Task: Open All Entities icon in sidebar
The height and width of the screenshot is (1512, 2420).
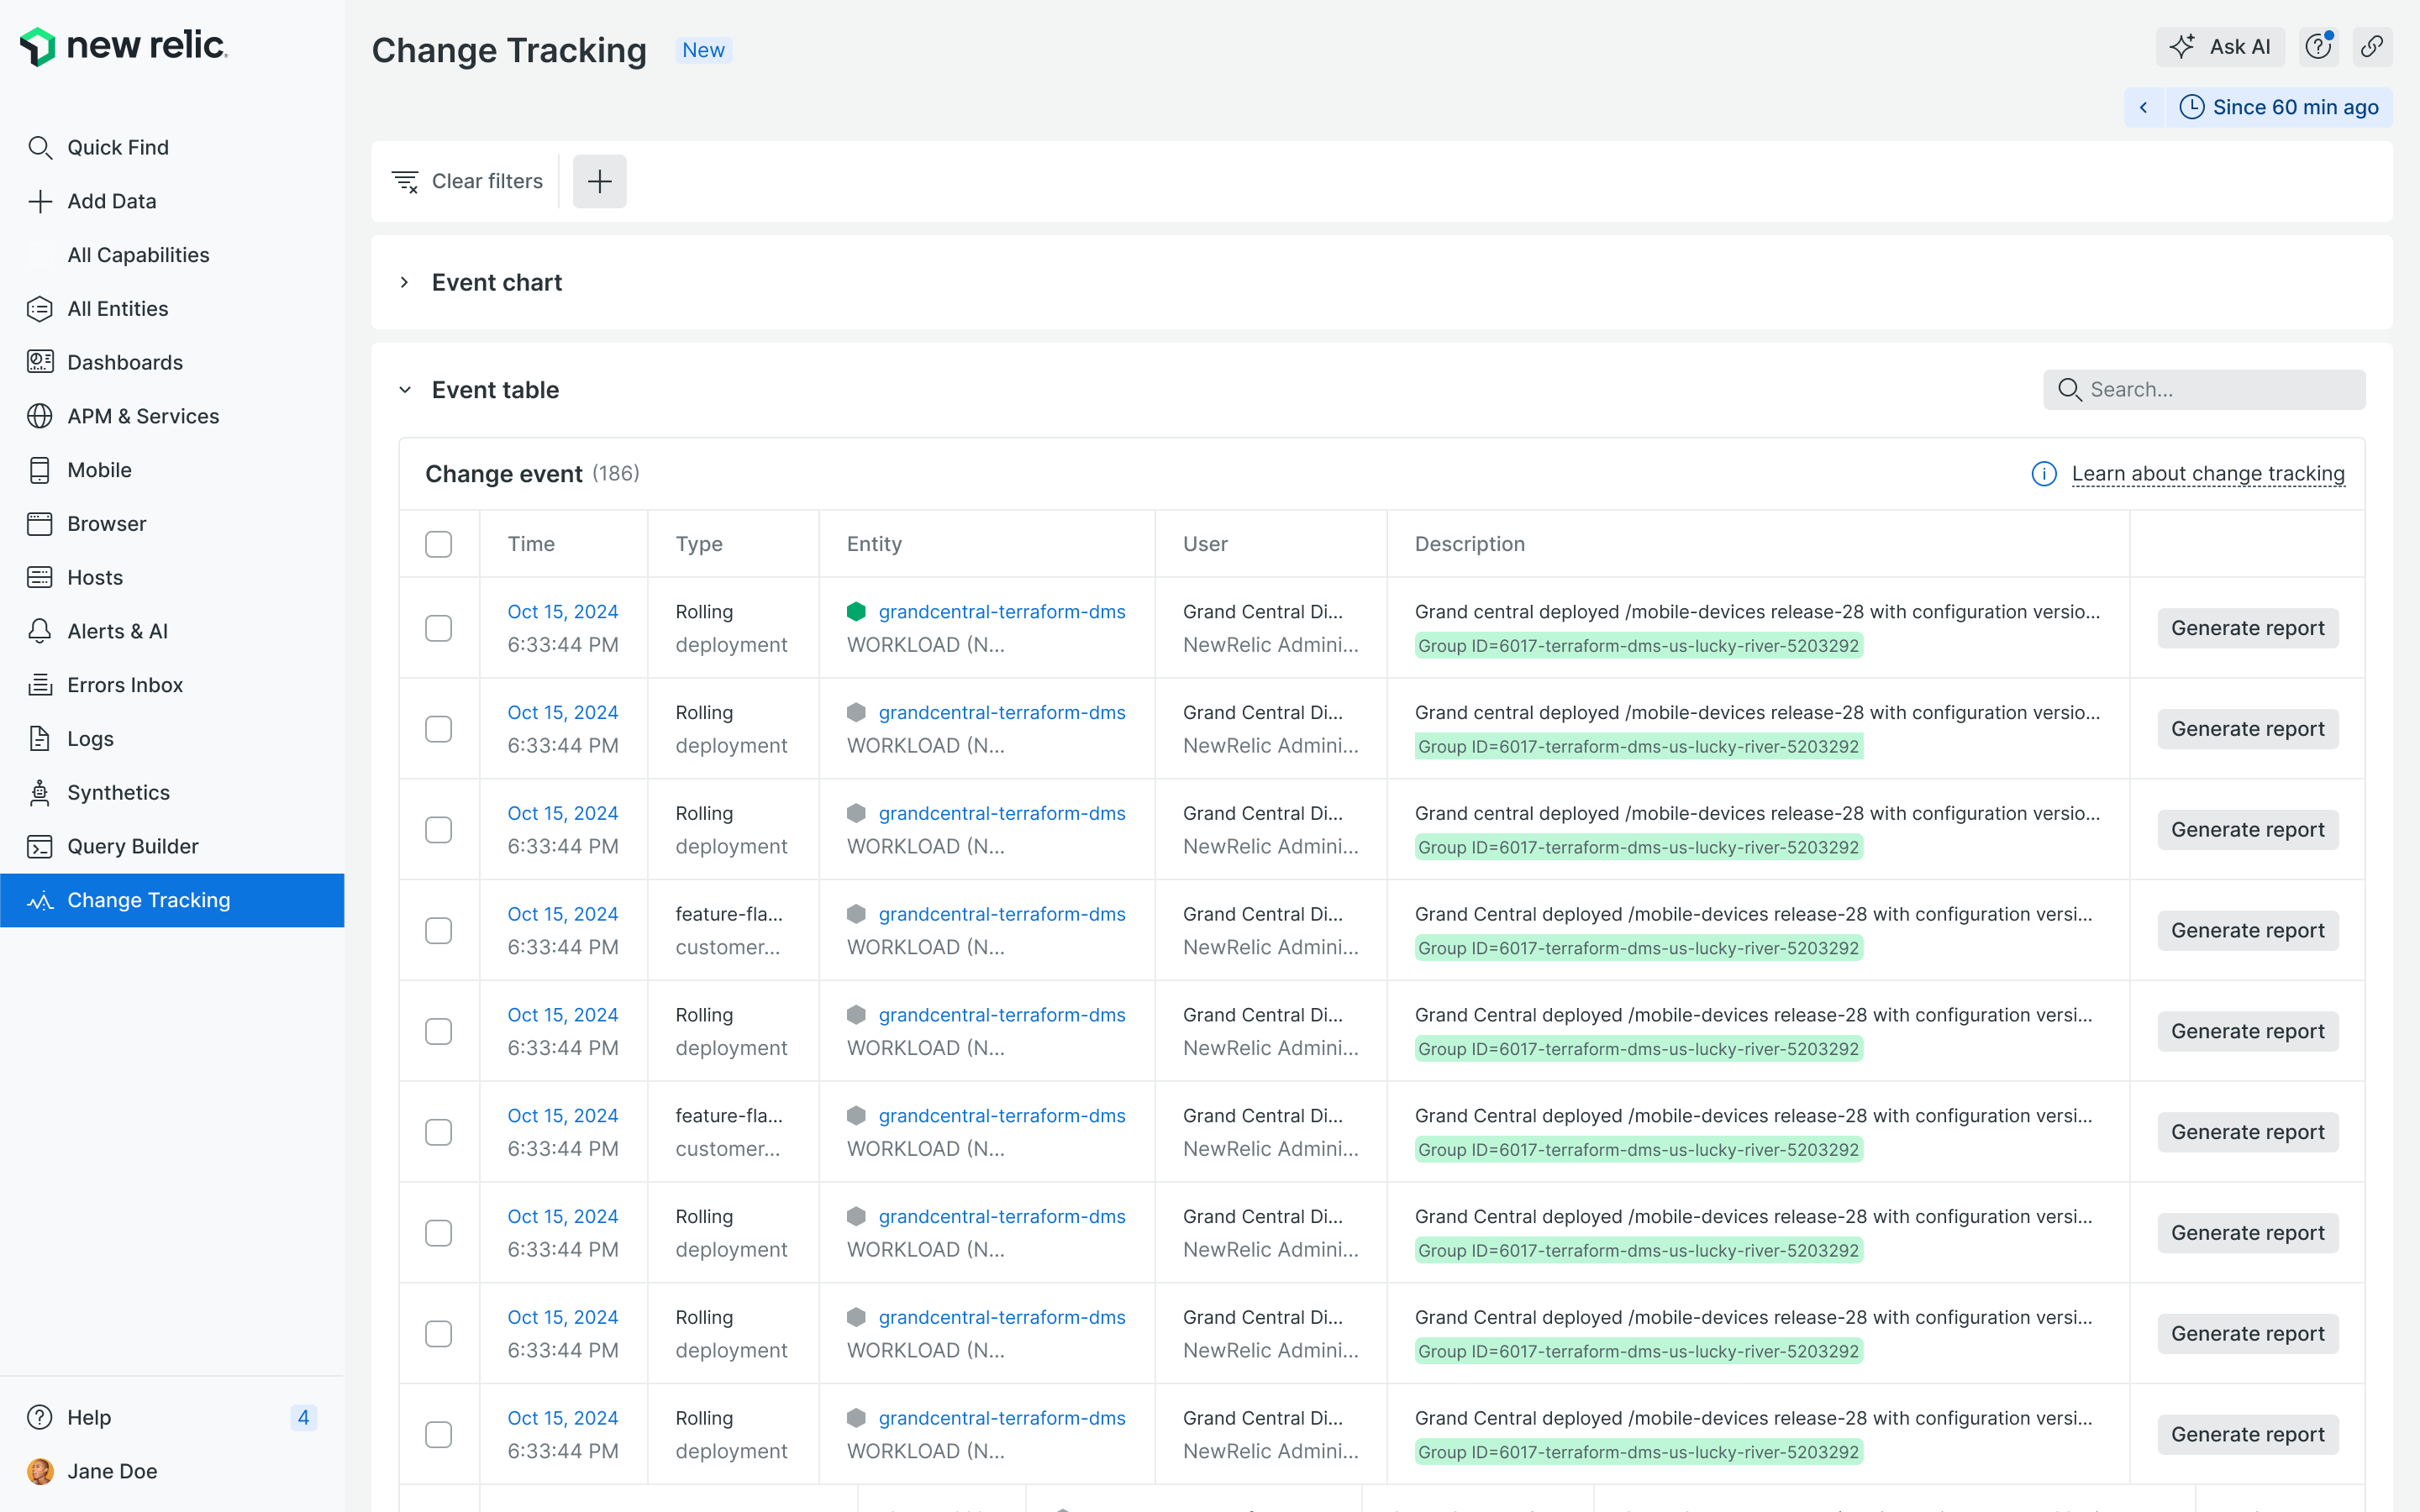Action: click(x=40, y=309)
